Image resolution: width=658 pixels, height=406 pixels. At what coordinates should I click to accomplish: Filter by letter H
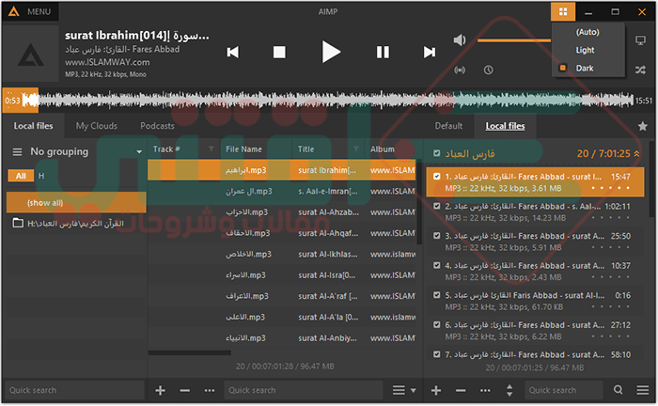pos(41,176)
